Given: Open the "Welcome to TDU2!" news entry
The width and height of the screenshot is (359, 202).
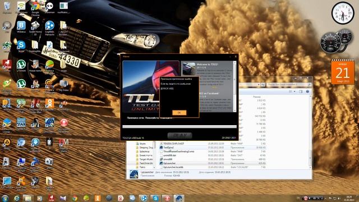Looking at the screenshot, I should tap(207, 65).
